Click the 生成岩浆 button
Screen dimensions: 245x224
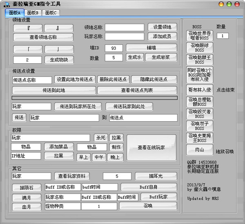pos(161,58)
